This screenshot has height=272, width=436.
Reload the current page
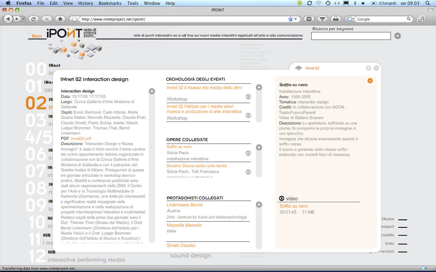point(33,19)
